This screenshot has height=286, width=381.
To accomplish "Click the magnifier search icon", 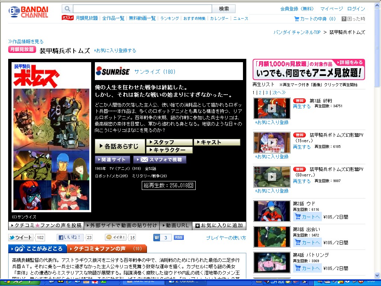I will [67, 9].
